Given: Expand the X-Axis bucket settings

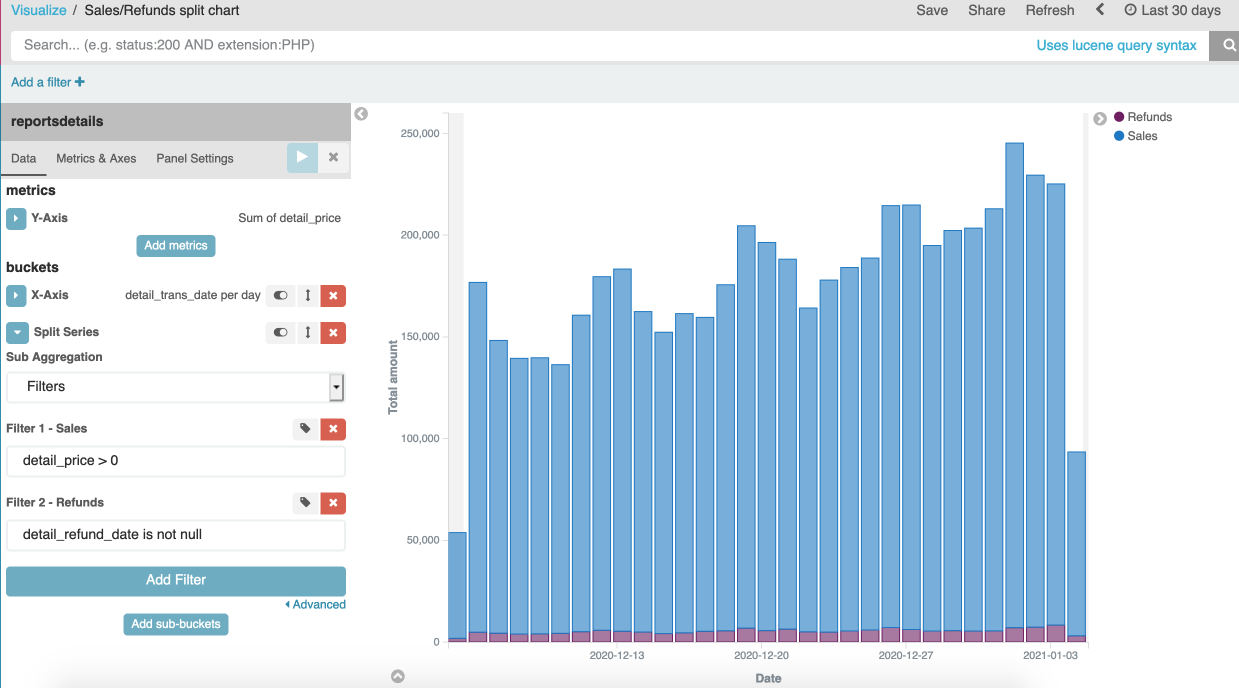Looking at the screenshot, I should pyautogui.click(x=16, y=295).
